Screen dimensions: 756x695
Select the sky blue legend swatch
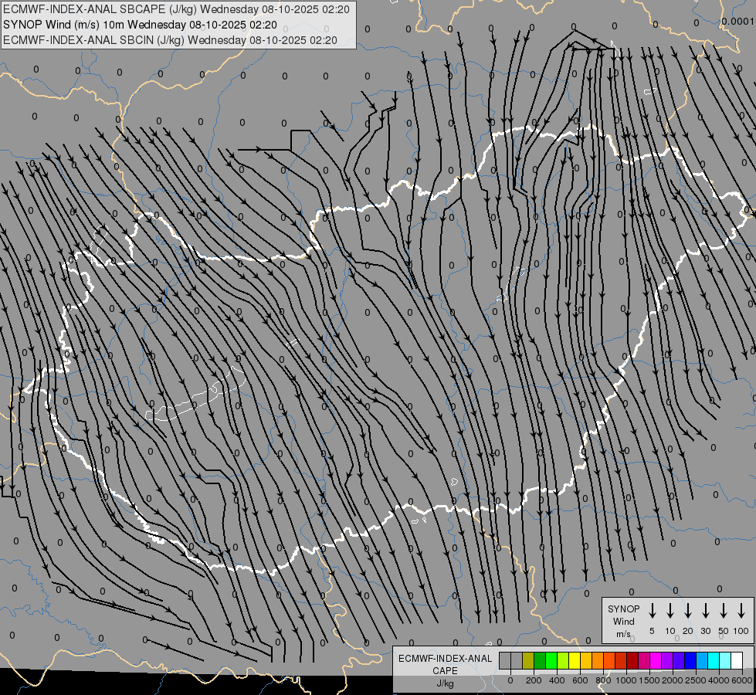point(701,660)
